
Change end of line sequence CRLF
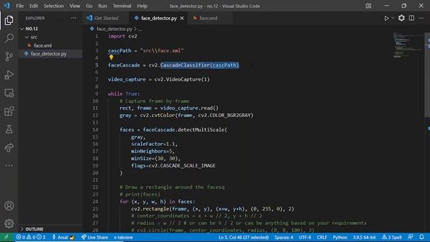[322, 237]
